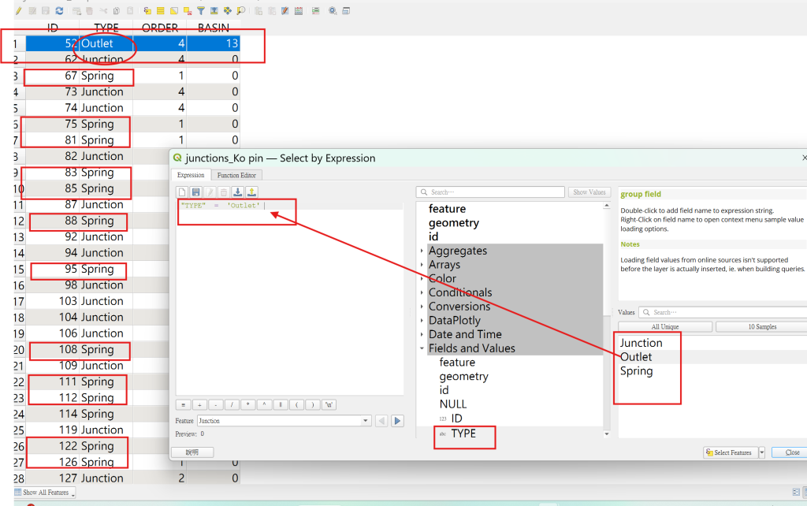Screen dimensions: 807x506
Task: Focus the Values search box
Action: pyautogui.click(x=723, y=312)
